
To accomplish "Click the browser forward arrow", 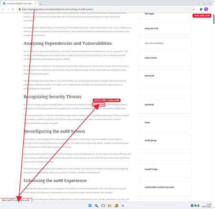I will [x=8, y=9].
